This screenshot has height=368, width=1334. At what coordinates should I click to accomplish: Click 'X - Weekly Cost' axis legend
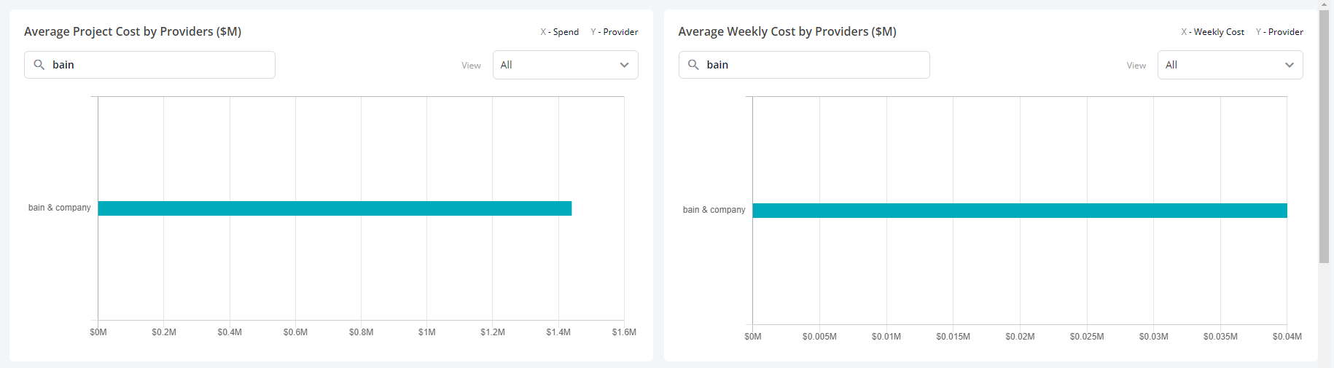pyautogui.click(x=1212, y=32)
